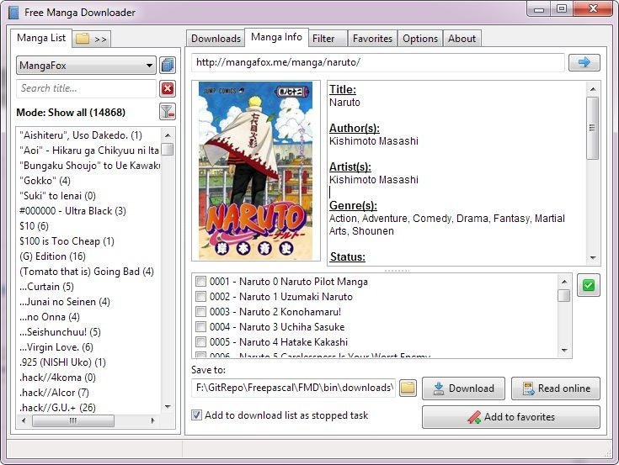Click scroll right arrow under manga list
The width and height of the screenshot is (619, 465).
click(153, 420)
